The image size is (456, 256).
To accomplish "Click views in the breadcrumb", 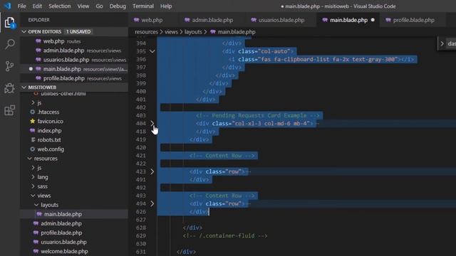I will 171,32.
